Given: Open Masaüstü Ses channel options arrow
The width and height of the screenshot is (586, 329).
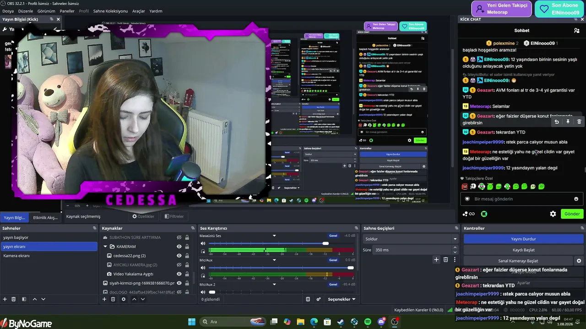Looking at the screenshot, I should click(x=274, y=236).
